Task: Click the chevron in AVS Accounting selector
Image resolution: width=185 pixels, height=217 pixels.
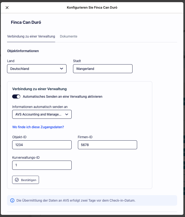Action: (x=67, y=114)
